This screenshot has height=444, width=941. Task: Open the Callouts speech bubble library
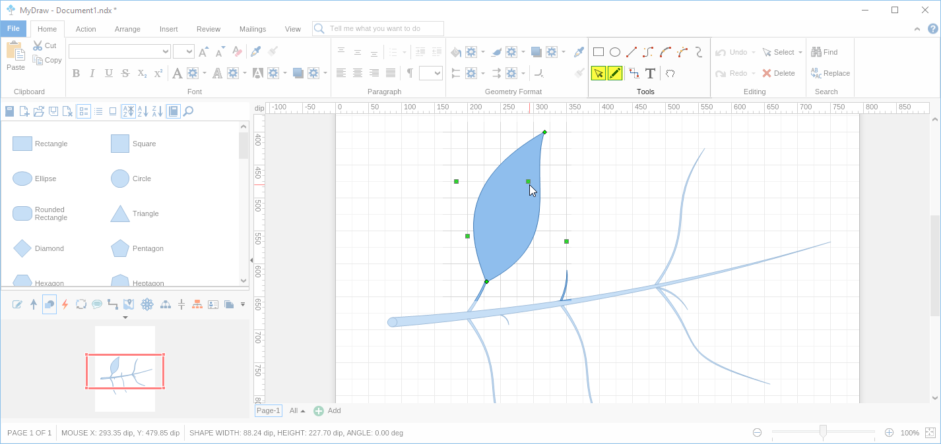(x=97, y=304)
